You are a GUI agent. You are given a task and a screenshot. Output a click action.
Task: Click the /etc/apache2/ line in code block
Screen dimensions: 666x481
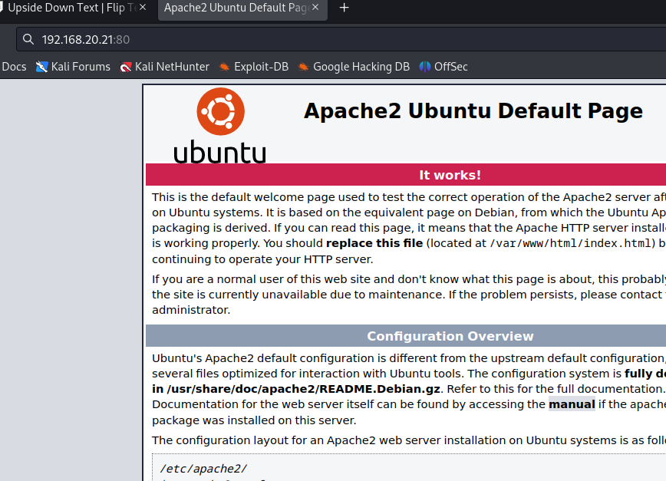click(203, 469)
